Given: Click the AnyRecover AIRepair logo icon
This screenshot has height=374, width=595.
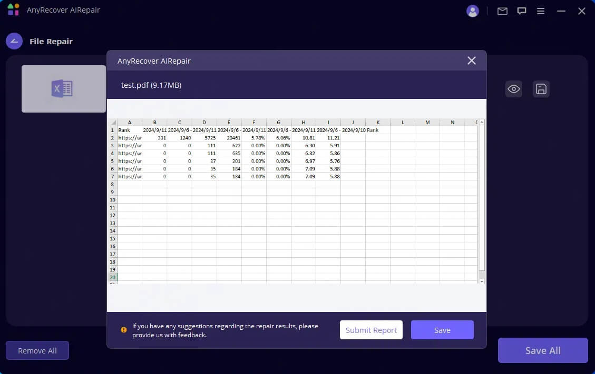Looking at the screenshot, I should [x=13, y=9].
